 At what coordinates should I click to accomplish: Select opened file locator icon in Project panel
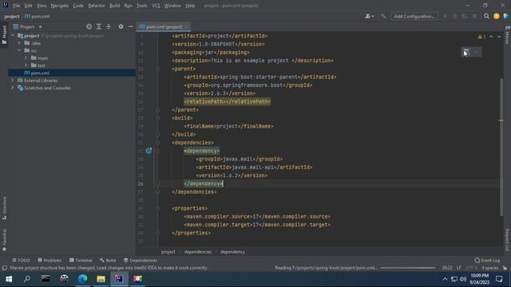coord(89,26)
